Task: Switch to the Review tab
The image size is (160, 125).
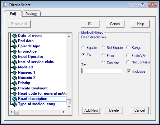Action: (31, 14)
